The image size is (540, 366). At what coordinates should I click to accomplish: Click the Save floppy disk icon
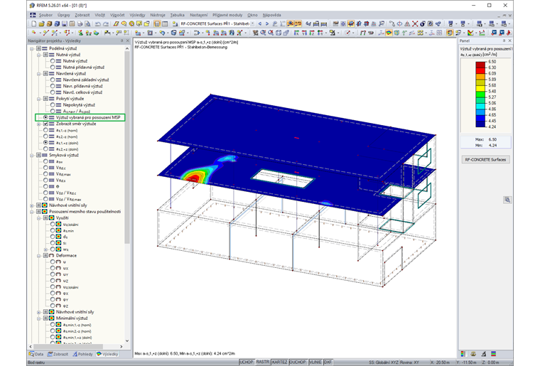[65, 23]
